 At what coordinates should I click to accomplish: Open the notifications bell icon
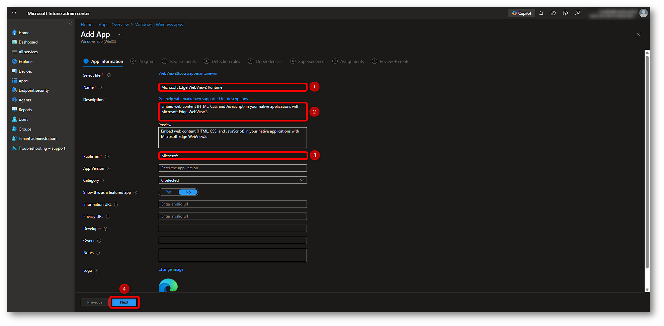(541, 13)
